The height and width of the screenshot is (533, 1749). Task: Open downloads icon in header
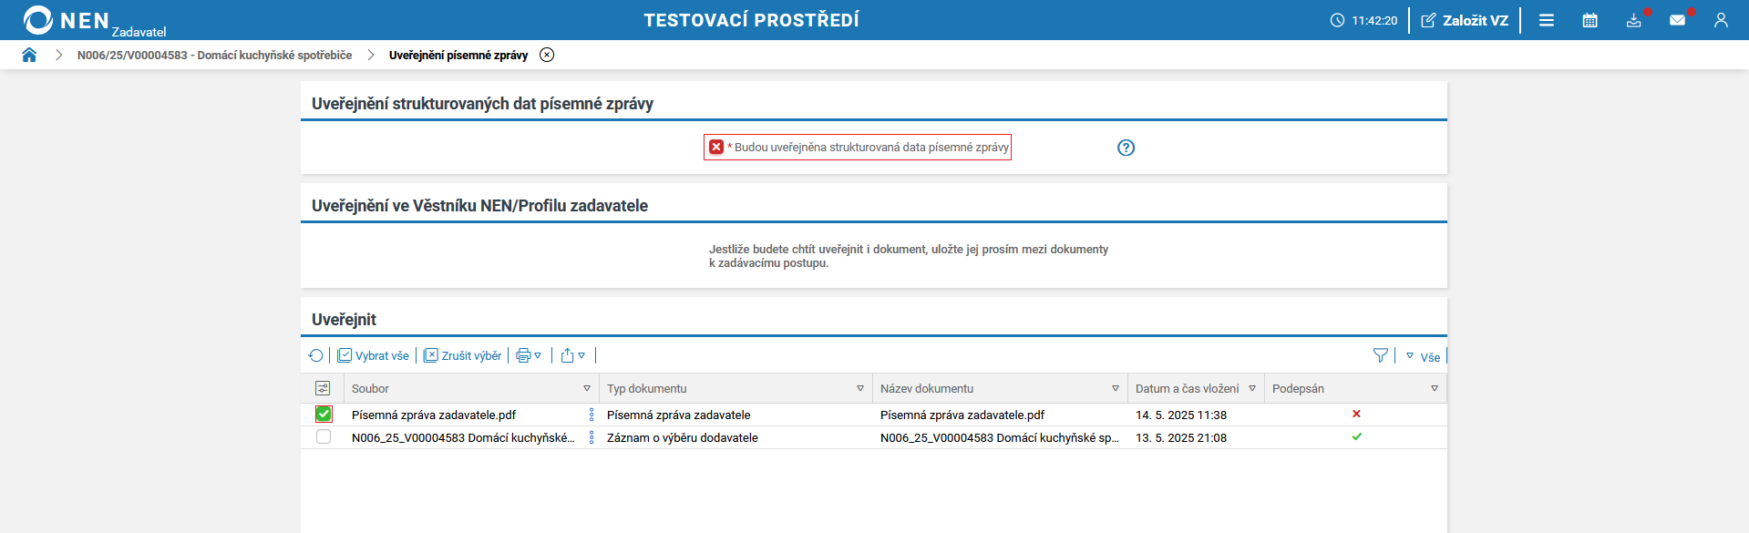(1634, 20)
